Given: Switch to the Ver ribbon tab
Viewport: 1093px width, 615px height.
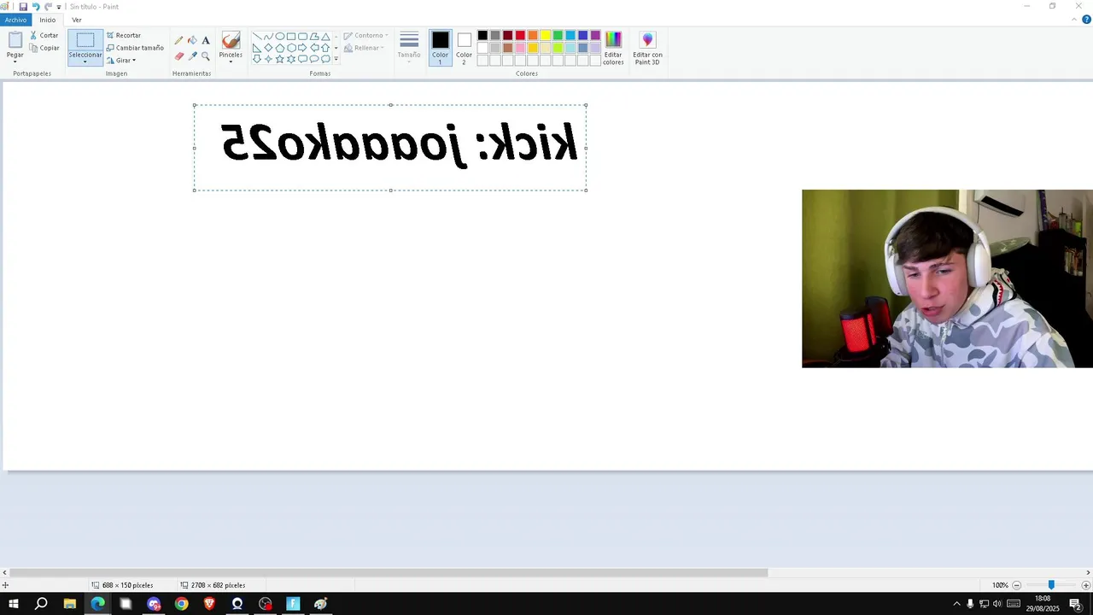Looking at the screenshot, I should [x=77, y=20].
